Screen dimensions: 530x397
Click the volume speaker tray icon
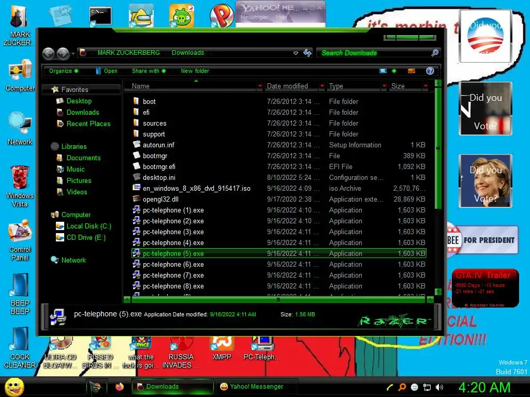pyautogui.click(x=439, y=387)
